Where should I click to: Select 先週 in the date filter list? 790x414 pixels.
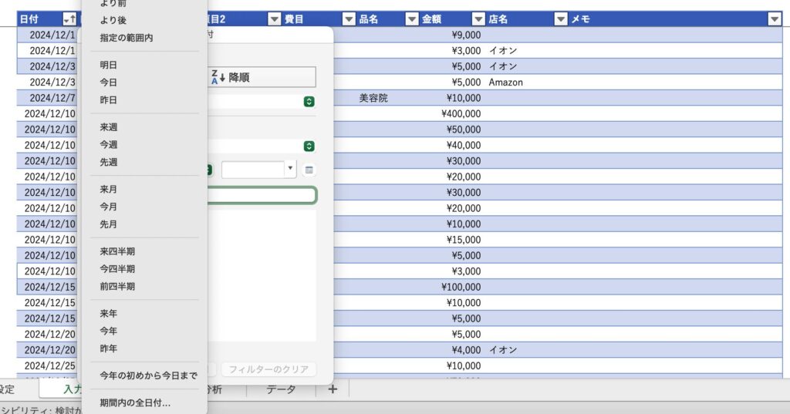[109, 162]
